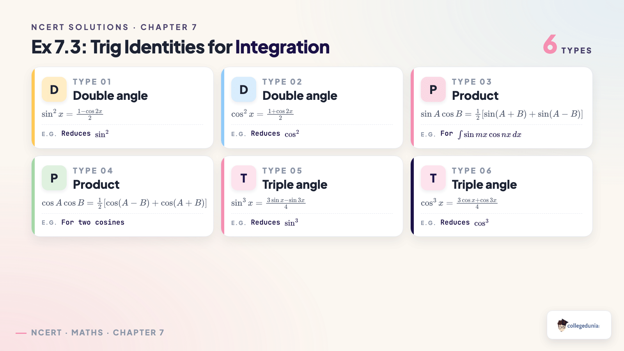The image size is (624, 351).
Task: Click the Ex 7.3 Trig Identities title
Action: [181, 47]
